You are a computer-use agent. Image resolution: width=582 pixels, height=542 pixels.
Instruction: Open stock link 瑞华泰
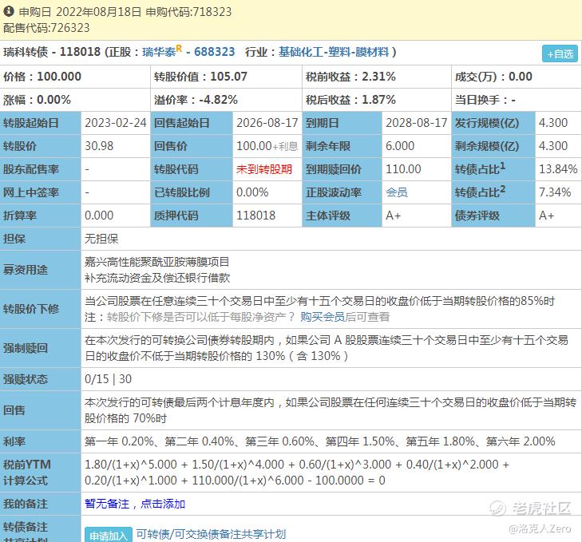pos(159,52)
